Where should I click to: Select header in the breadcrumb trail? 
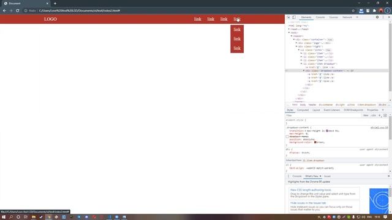(x=312, y=105)
